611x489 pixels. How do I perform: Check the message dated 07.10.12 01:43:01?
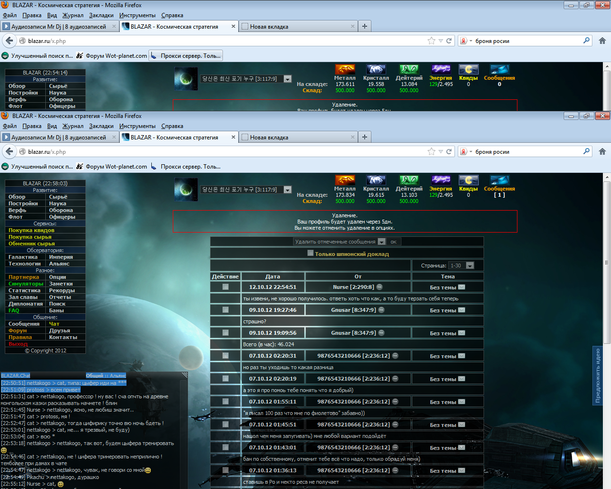point(225,447)
